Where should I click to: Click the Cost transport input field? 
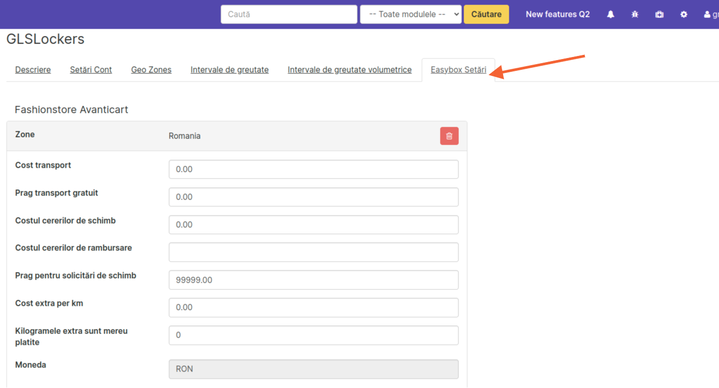click(314, 169)
